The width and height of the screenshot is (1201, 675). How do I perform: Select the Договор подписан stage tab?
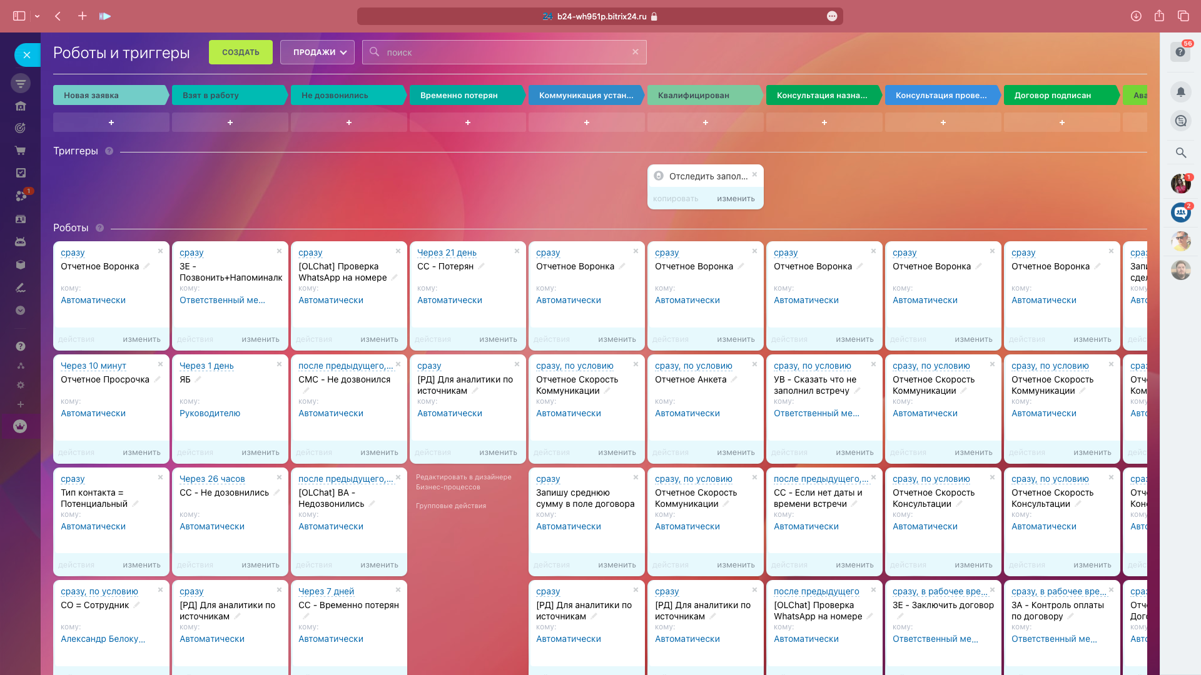pyautogui.click(x=1060, y=95)
